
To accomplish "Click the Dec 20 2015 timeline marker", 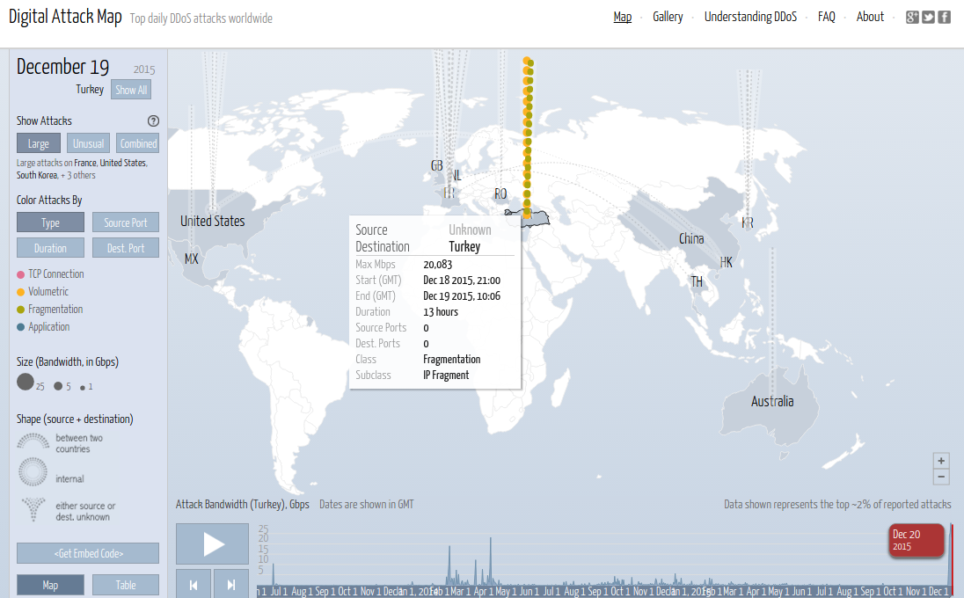I will coord(916,540).
